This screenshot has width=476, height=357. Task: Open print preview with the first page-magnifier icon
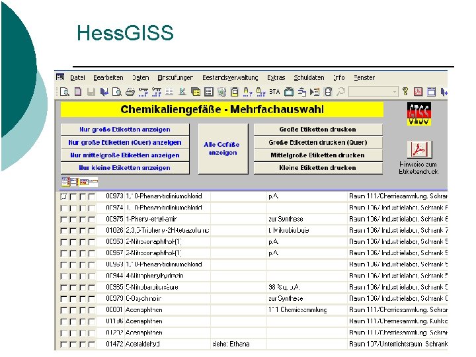pos(65,92)
